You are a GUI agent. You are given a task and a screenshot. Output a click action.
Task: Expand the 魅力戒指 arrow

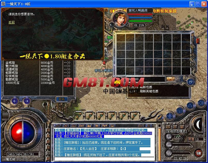[67, 66]
